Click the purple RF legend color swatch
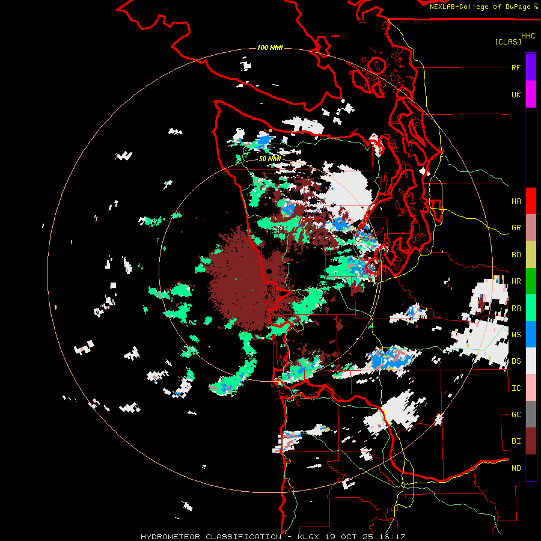541x541 pixels. click(x=531, y=67)
